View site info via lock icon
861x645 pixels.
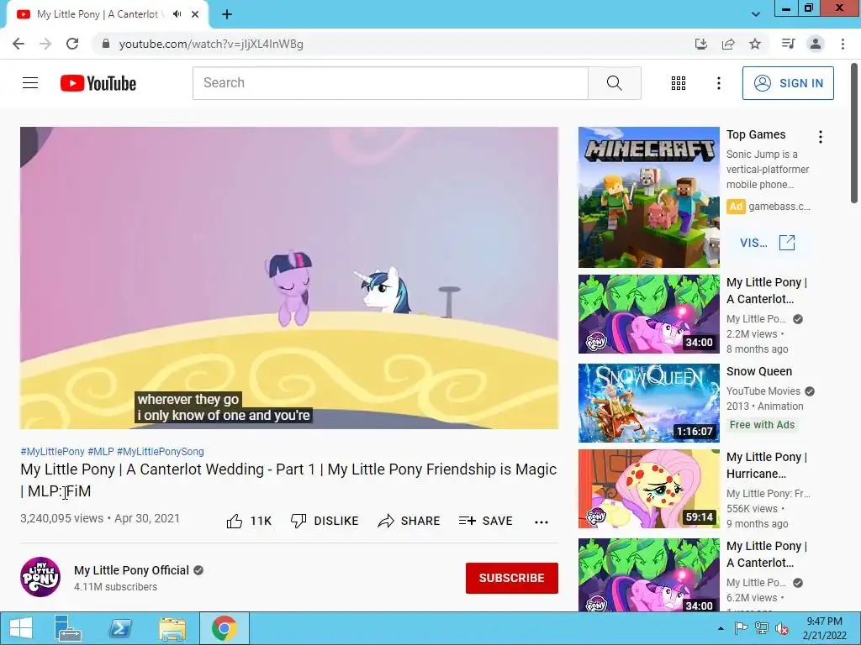tap(106, 44)
